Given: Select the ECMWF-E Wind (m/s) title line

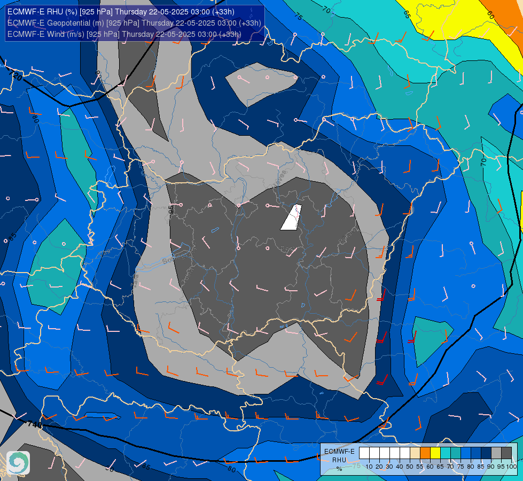Looking at the screenshot, I should pos(124,34).
